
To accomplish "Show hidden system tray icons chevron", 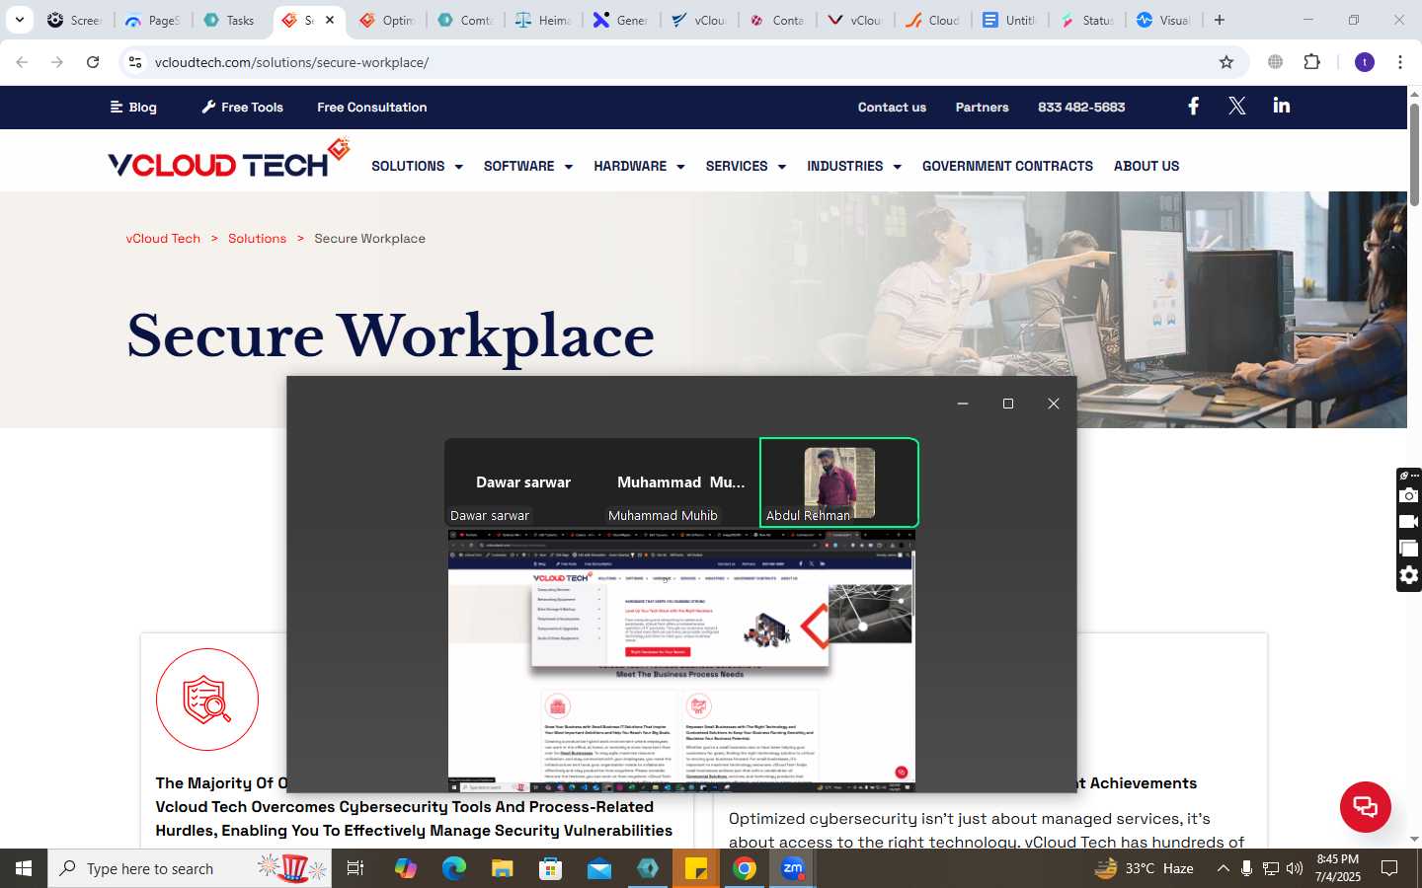I will click(1223, 868).
